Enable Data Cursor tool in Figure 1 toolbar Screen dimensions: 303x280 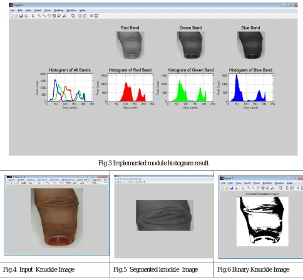click(59, 16)
